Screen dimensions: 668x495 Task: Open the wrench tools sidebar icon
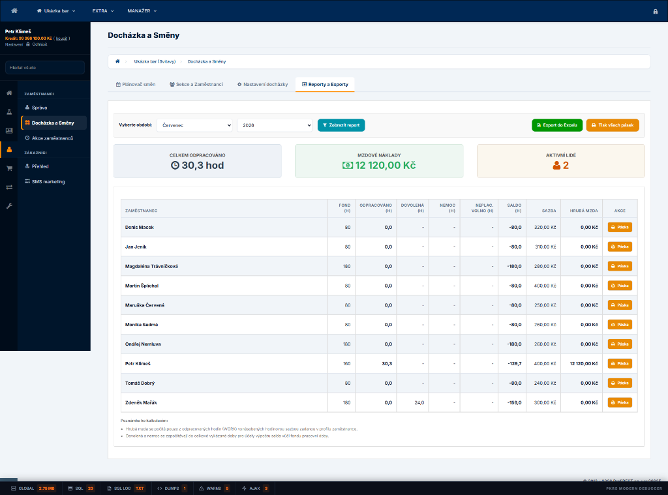(x=9, y=205)
